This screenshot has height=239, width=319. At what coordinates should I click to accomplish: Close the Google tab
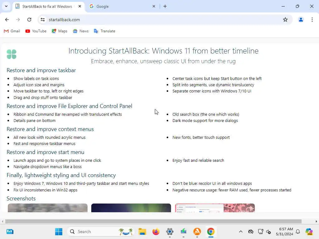(x=154, y=6)
